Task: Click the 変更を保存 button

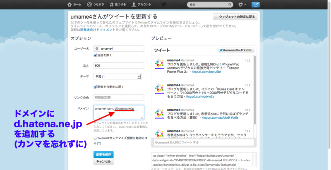Action: [104, 155]
